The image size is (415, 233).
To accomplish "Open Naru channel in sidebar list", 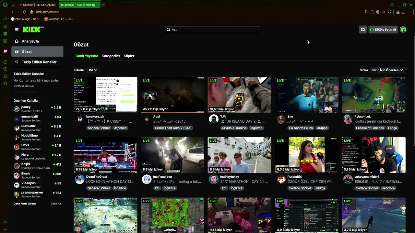I will [x=37, y=157].
